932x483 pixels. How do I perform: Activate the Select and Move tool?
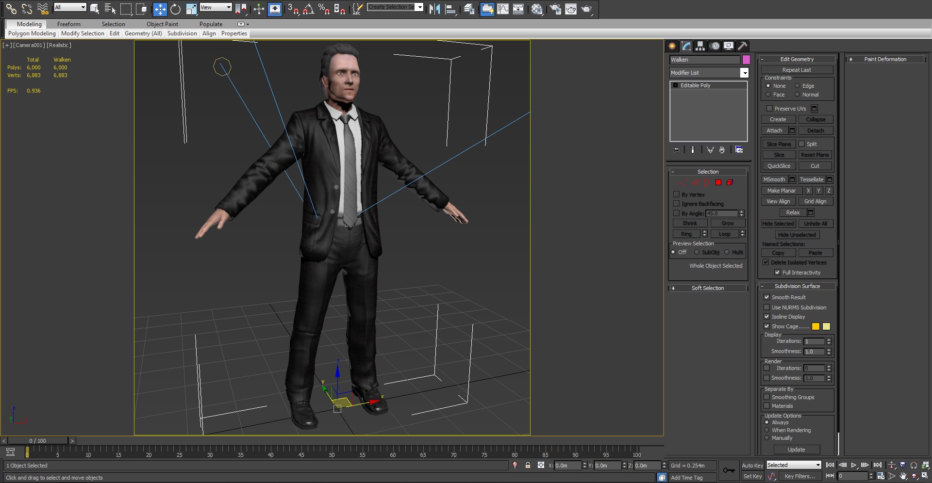(x=160, y=9)
